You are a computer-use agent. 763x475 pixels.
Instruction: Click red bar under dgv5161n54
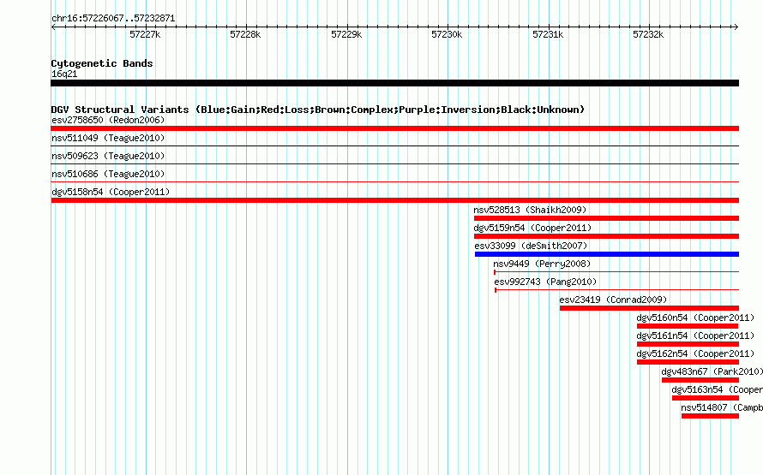coord(688,344)
